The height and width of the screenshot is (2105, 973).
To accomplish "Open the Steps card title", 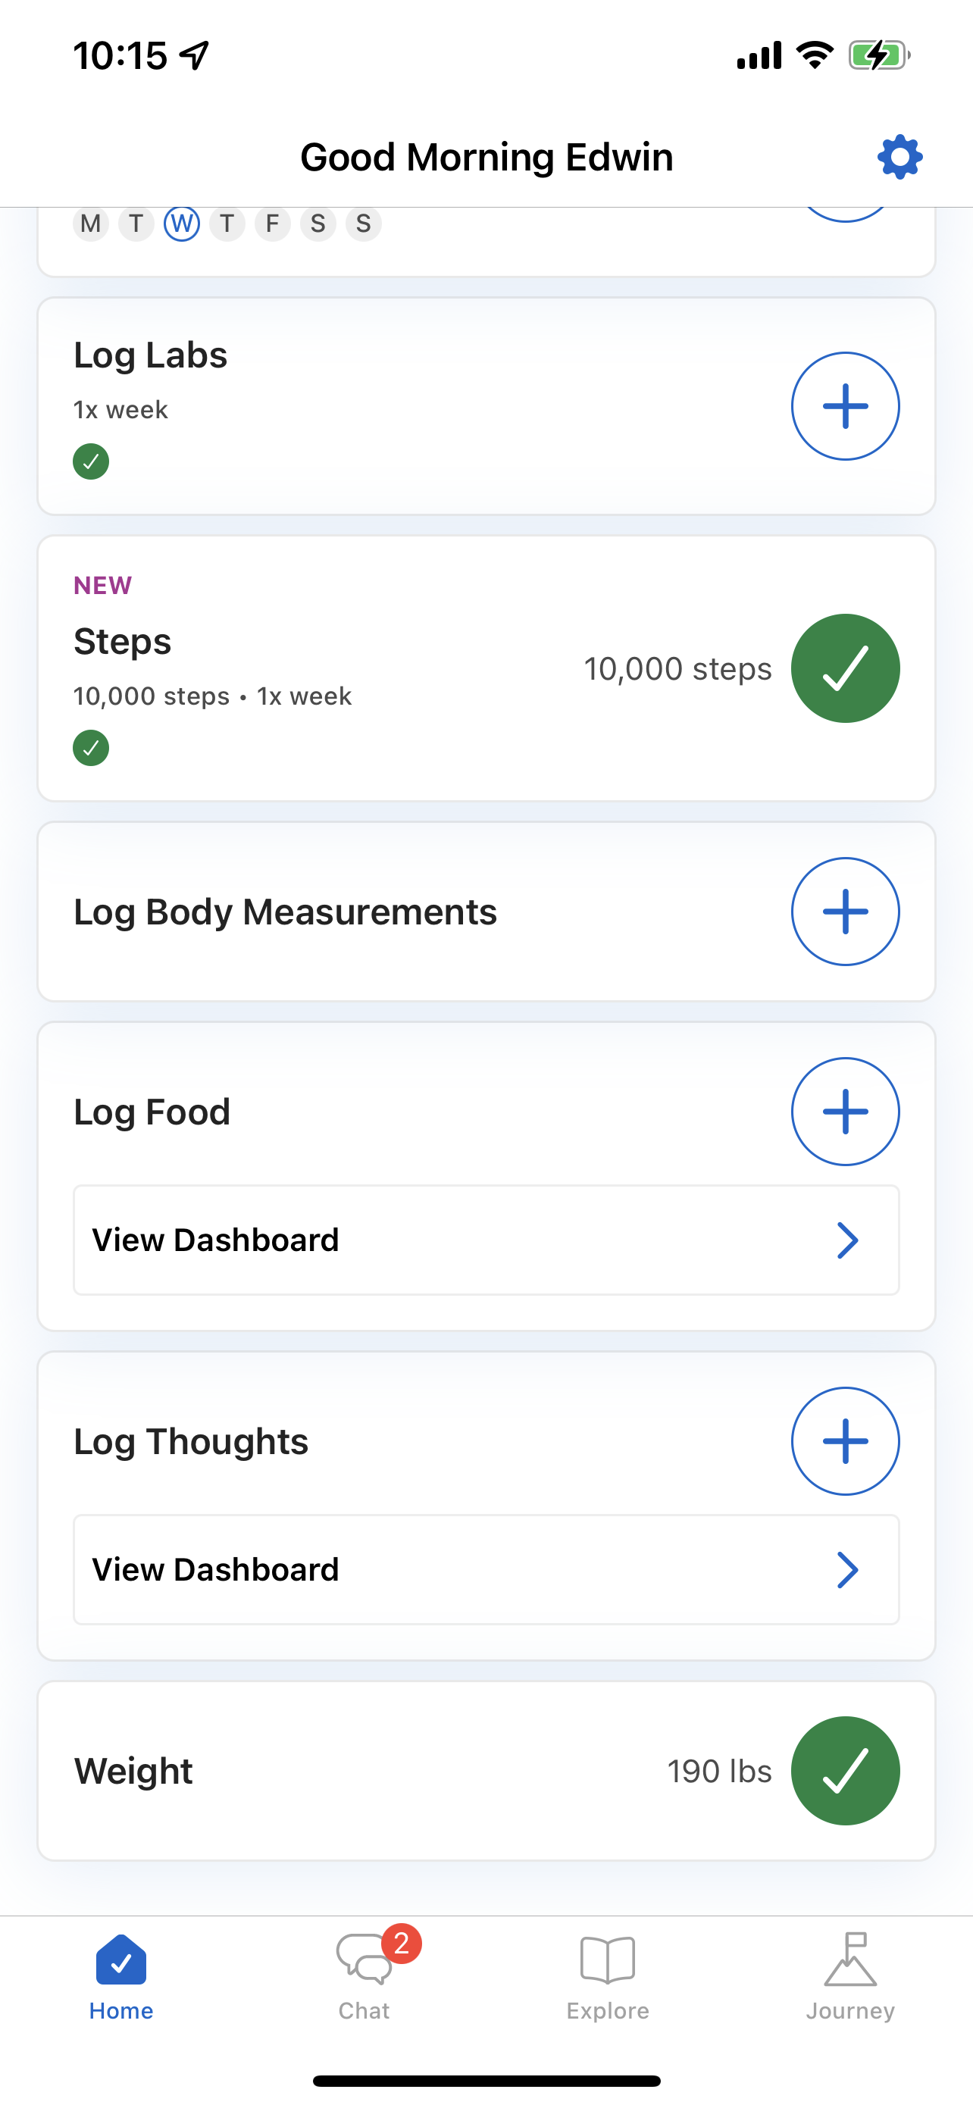I will [123, 642].
